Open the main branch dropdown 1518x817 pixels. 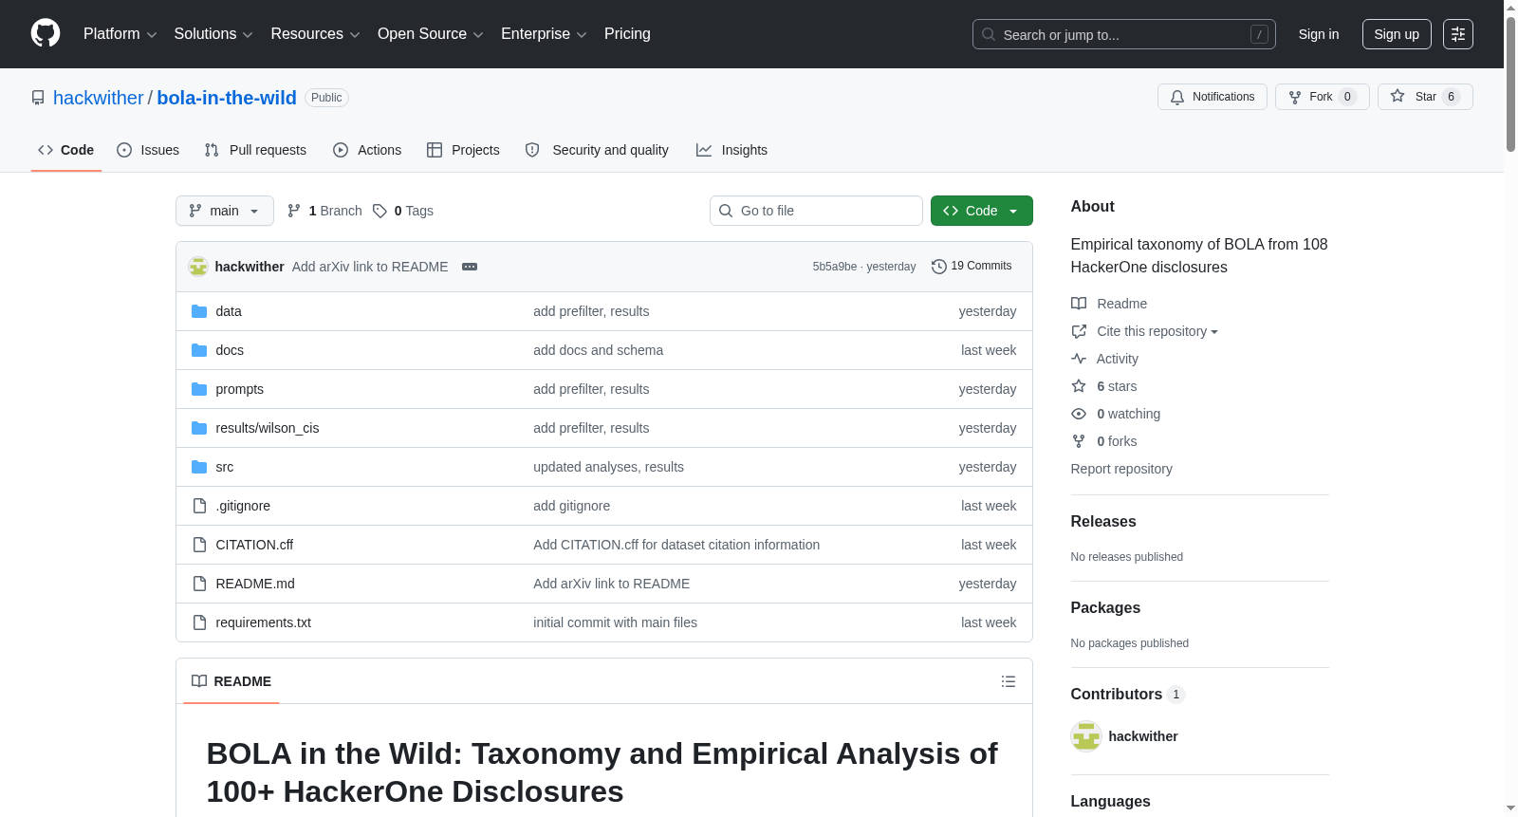click(225, 211)
